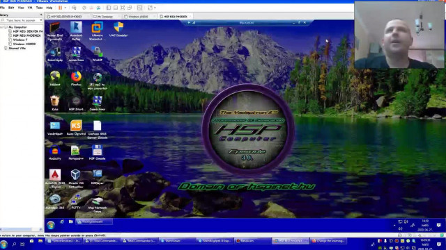The height and width of the screenshot is (250, 446).
Task: Click the manage snapshots toolbar icon
Action: click(98, 8)
